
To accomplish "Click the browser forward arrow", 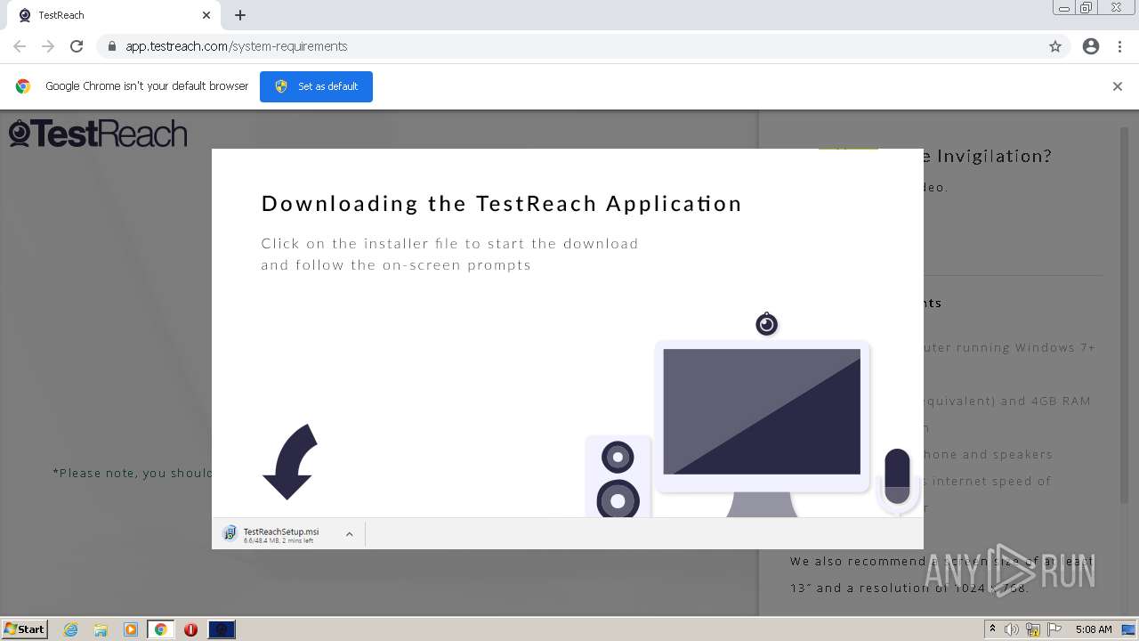I will coord(48,46).
